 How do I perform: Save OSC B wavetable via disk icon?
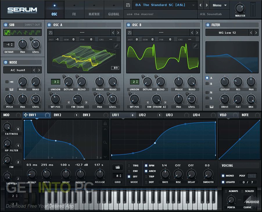tap(130, 33)
